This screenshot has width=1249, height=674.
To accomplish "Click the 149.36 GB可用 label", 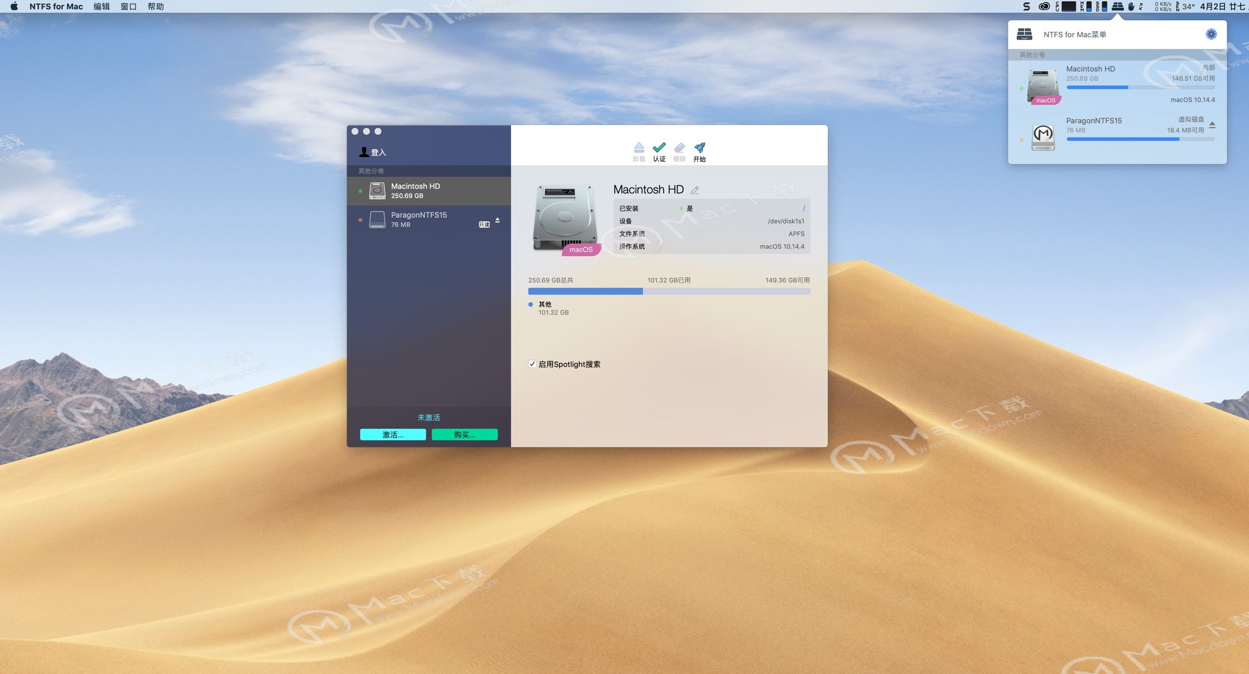I will pos(788,280).
